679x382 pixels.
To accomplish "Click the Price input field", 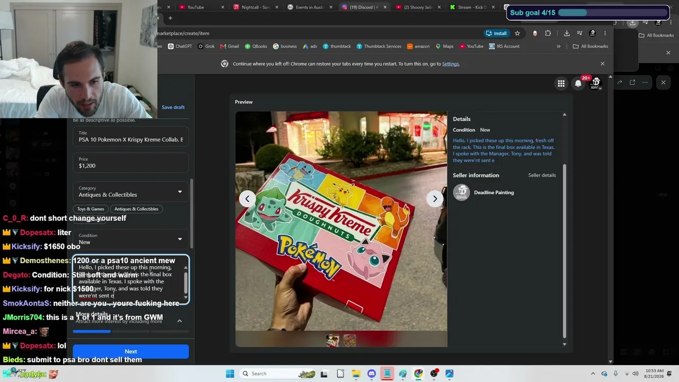I will pyautogui.click(x=130, y=163).
